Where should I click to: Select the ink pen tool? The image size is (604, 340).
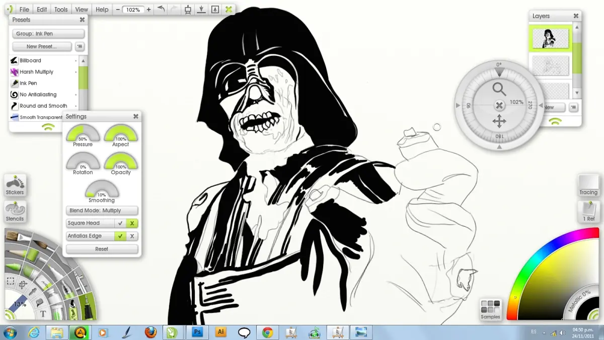click(88, 307)
